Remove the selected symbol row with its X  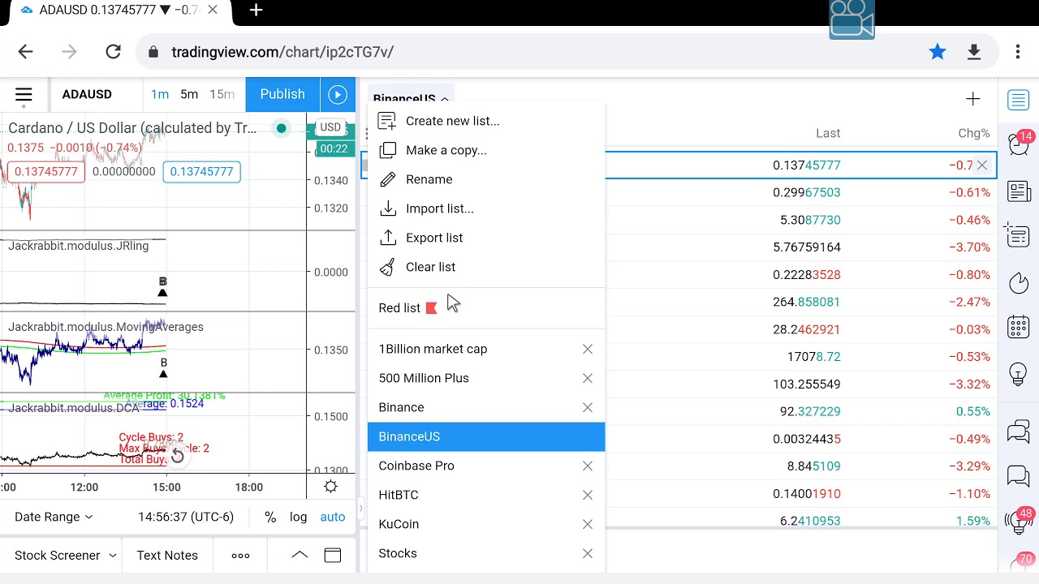(x=982, y=165)
